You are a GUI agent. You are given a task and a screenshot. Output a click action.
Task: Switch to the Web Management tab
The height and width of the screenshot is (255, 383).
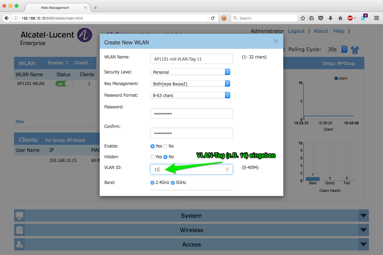click(55, 8)
